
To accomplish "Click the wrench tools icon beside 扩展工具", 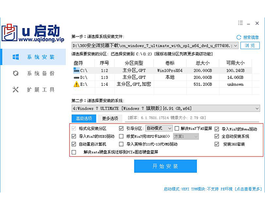I will [15, 89].
